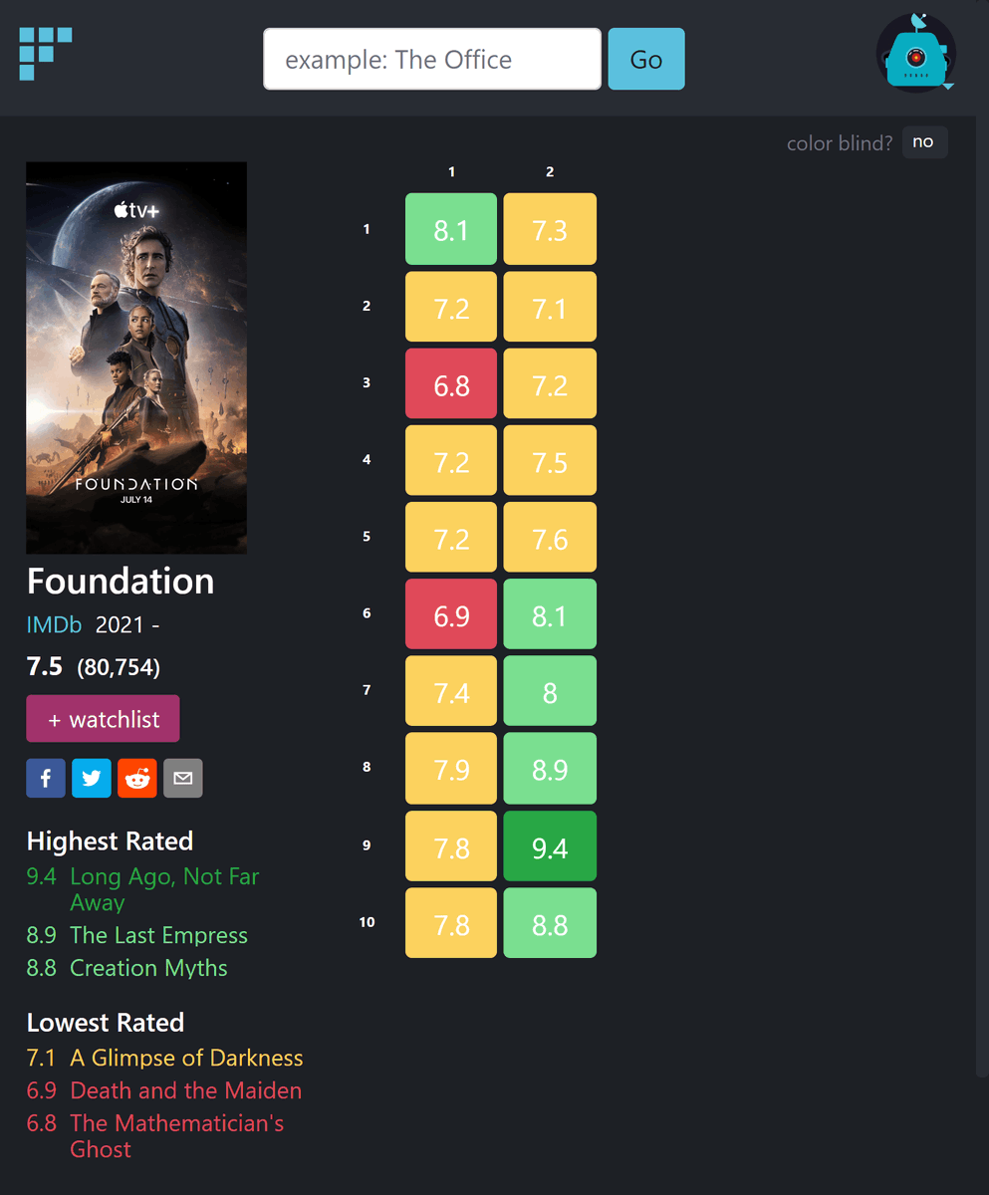The height and width of the screenshot is (1195, 989).
Task: Select season 1 episode 8 rated 7.9
Action: 451,768
